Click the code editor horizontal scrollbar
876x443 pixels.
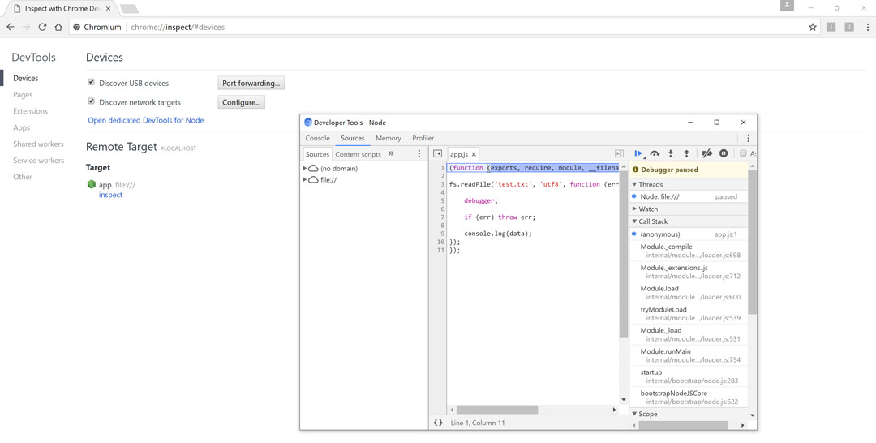click(496, 410)
